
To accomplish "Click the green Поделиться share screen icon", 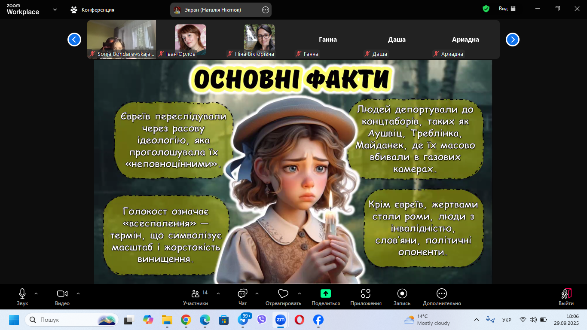I will (326, 293).
